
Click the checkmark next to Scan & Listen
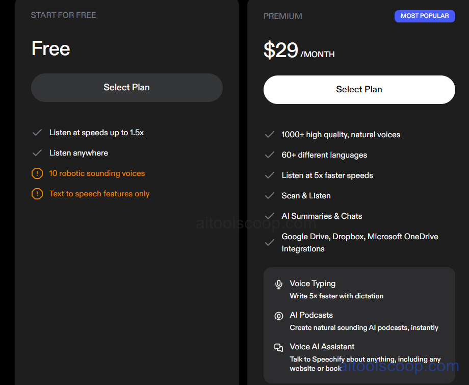click(x=270, y=196)
